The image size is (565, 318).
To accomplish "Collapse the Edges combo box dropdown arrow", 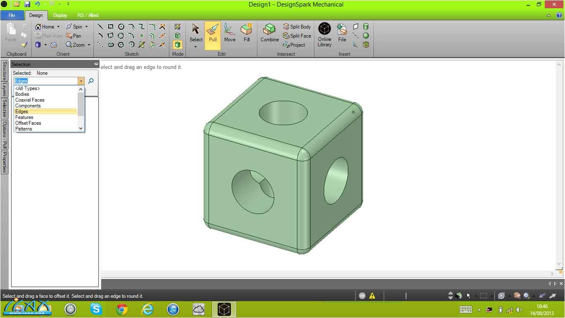I will [x=81, y=81].
